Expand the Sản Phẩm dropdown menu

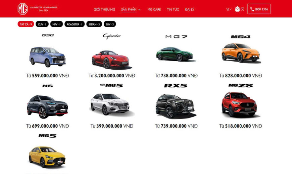click(x=131, y=9)
